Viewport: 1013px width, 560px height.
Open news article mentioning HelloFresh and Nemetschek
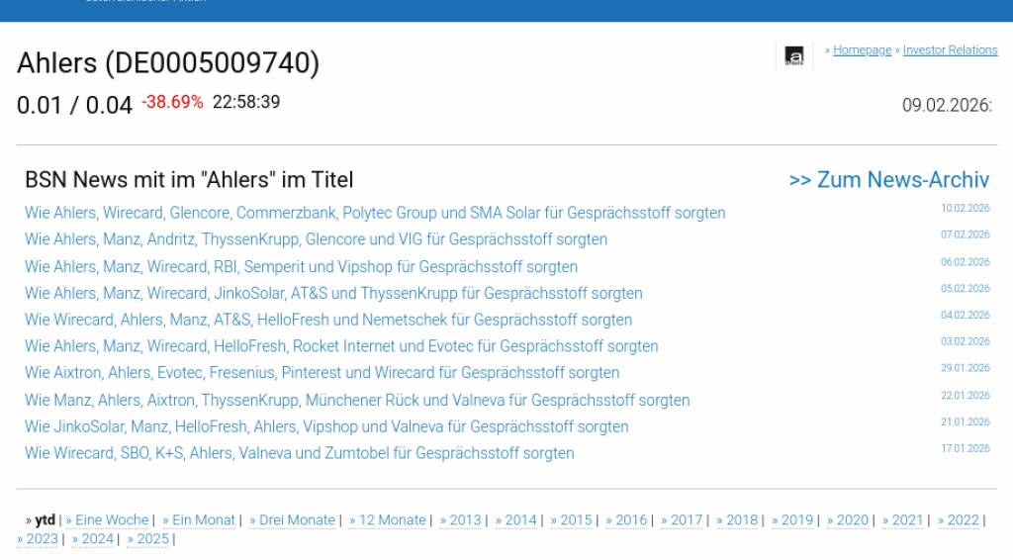(x=328, y=321)
